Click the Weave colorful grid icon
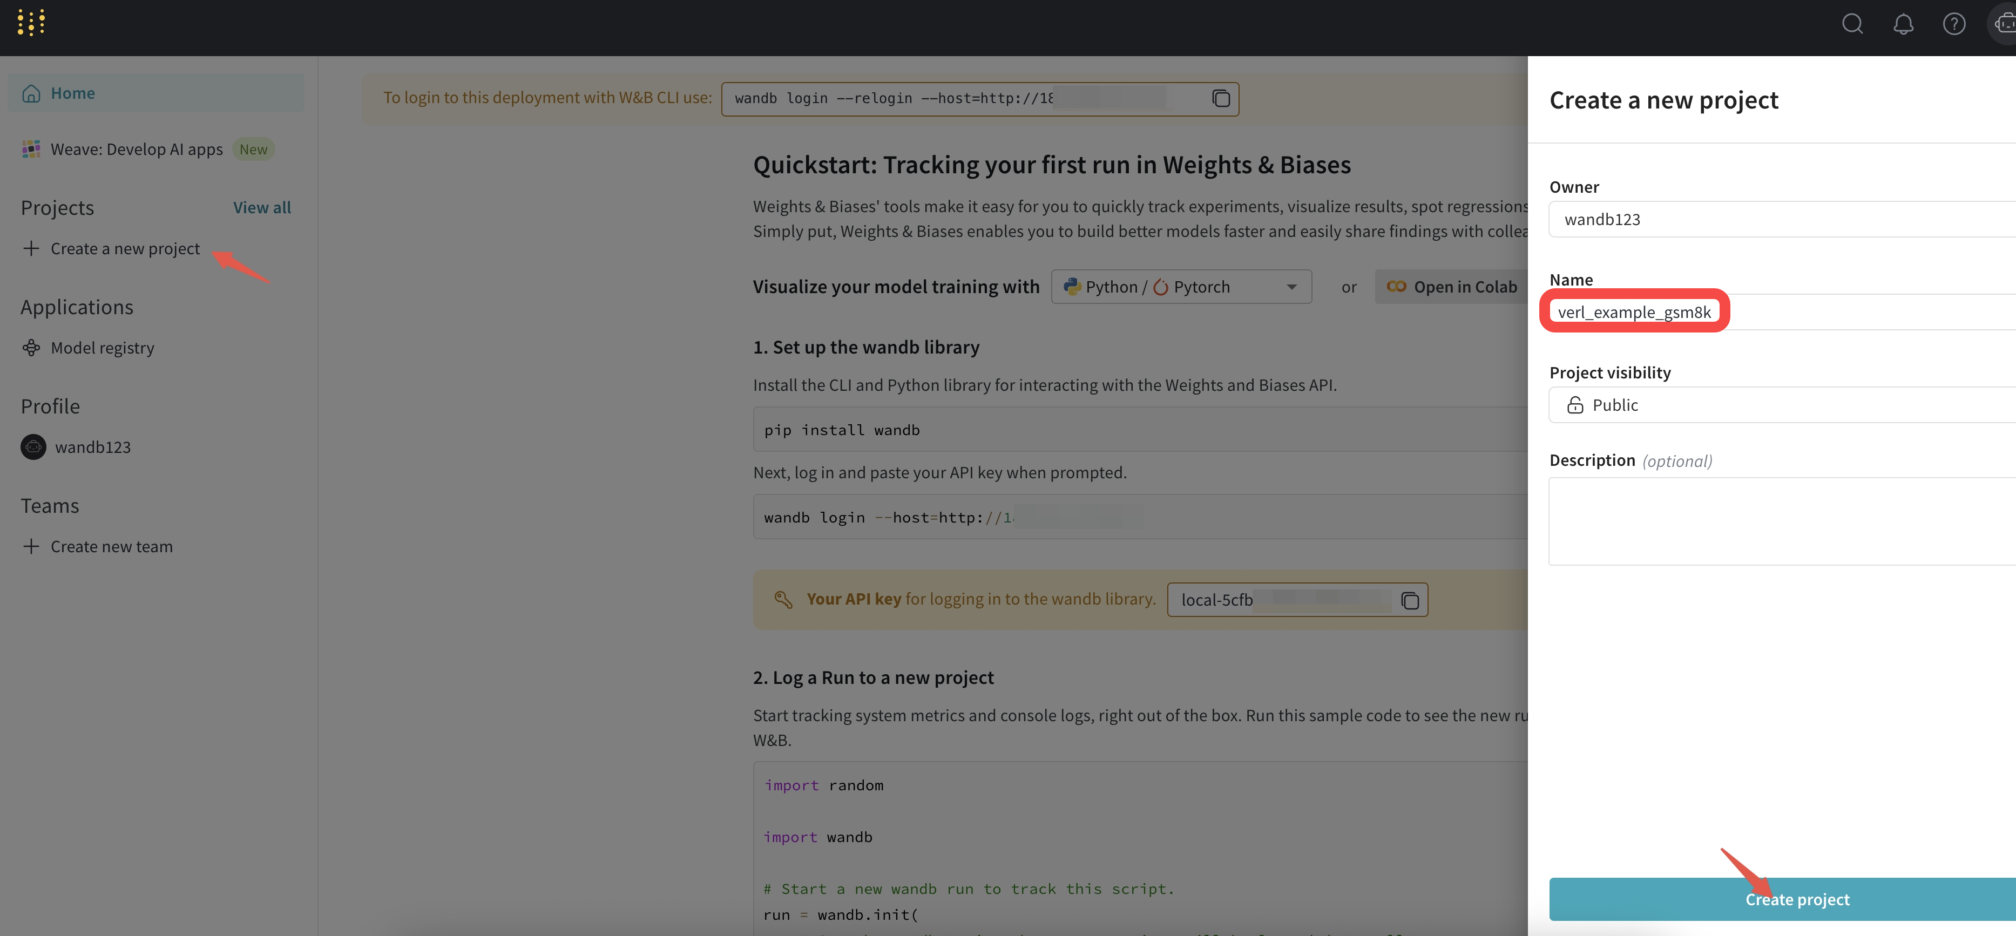This screenshot has height=936, width=2016. point(31,148)
